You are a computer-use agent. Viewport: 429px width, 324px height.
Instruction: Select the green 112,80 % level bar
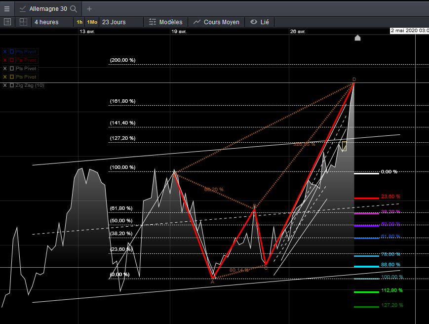point(366,292)
